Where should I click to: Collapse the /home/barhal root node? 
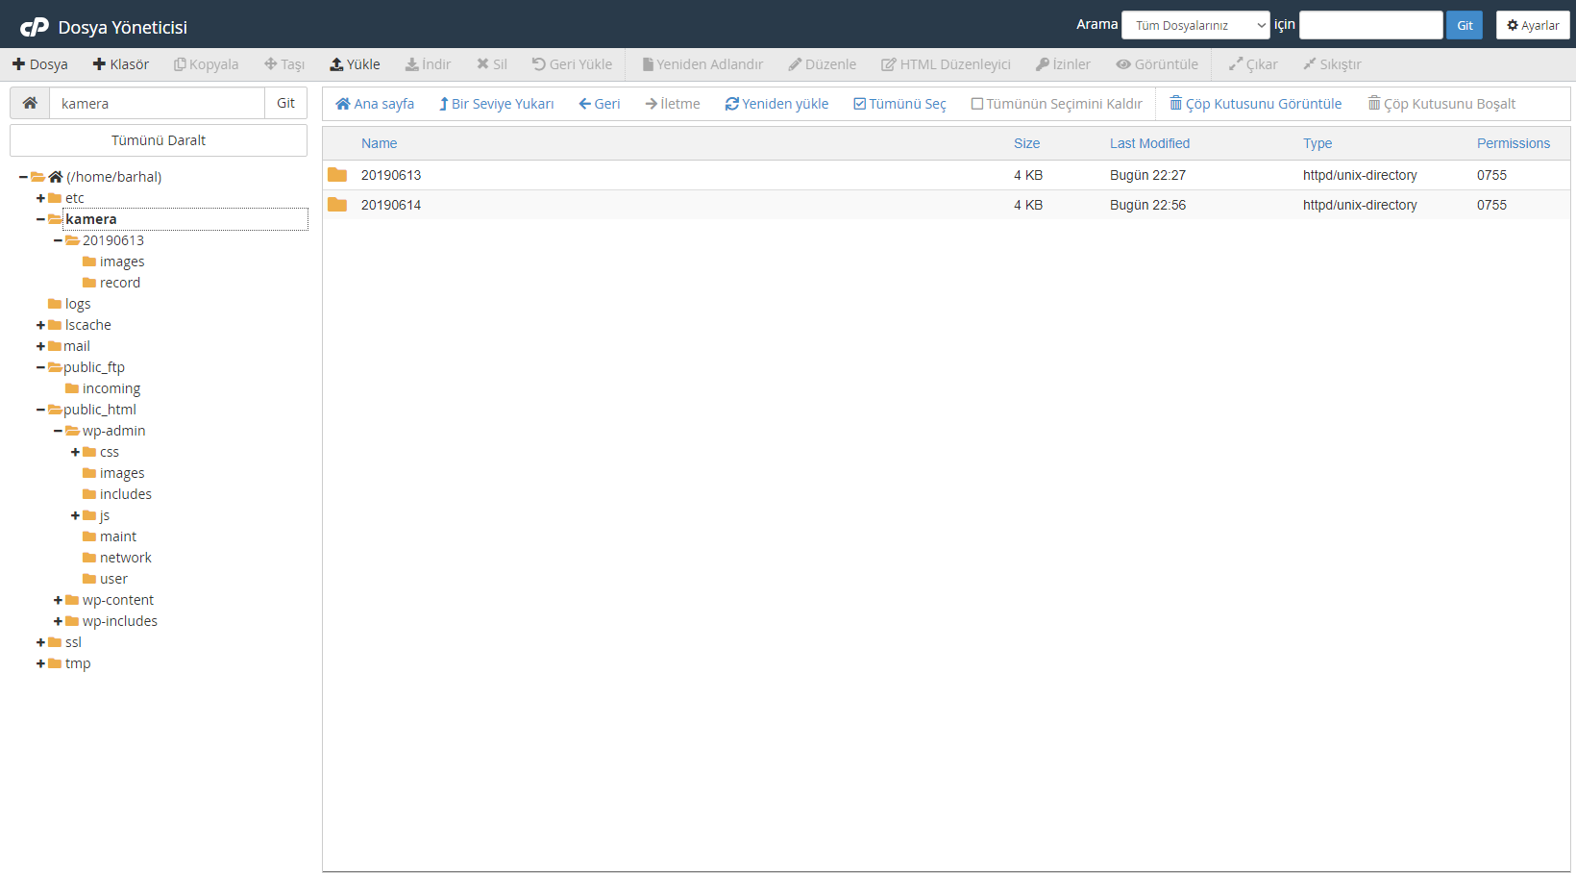click(23, 177)
